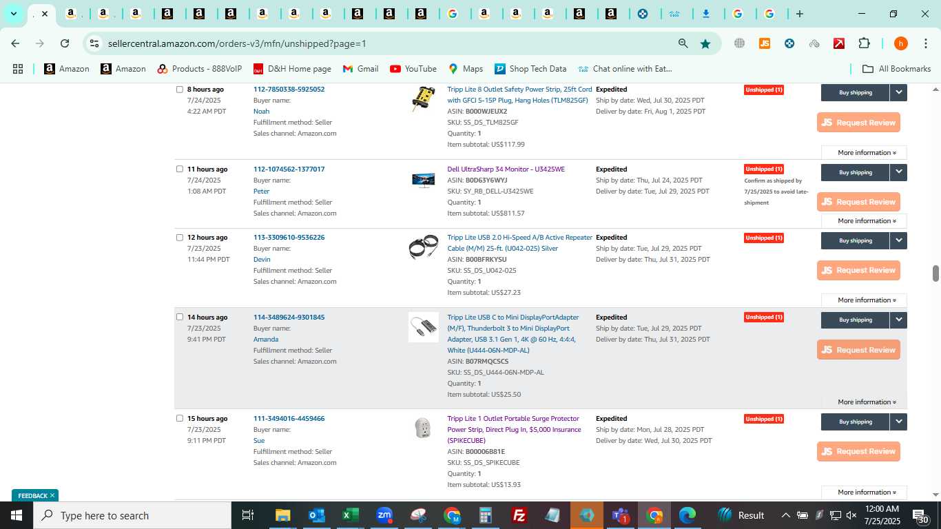The width and height of the screenshot is (941, 529).
Task: Open the tab search dropdown arrow
Action: 13,14
